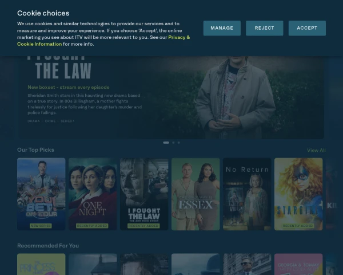The image size is (343, 275).
Task: Go to the third carousel slide dot
Action: 179,143
